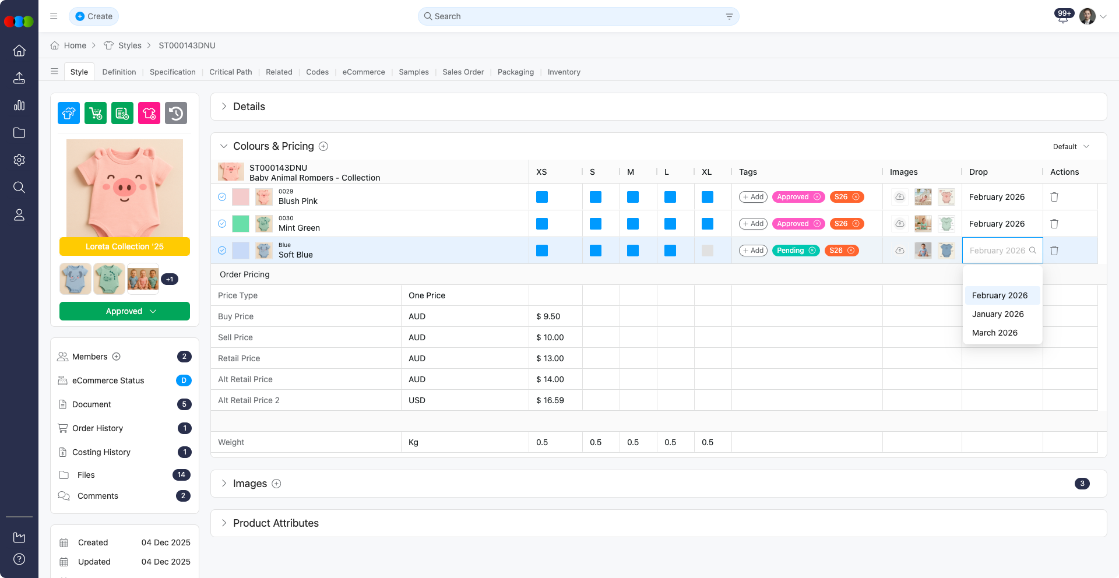
Task: Toggle the checkmark selector on Mint Green row
Action: pyautogui.click(x=222, y=224)
